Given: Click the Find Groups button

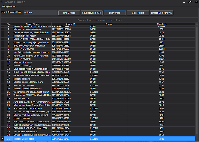Looking at the screenshot, I should [69, 13].
